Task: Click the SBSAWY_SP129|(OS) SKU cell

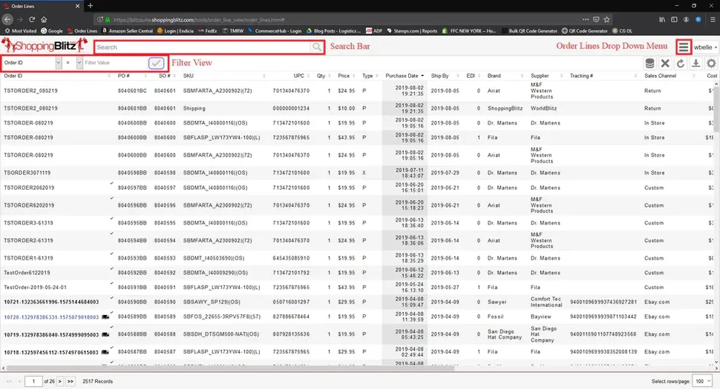Action: coord(212,302)
